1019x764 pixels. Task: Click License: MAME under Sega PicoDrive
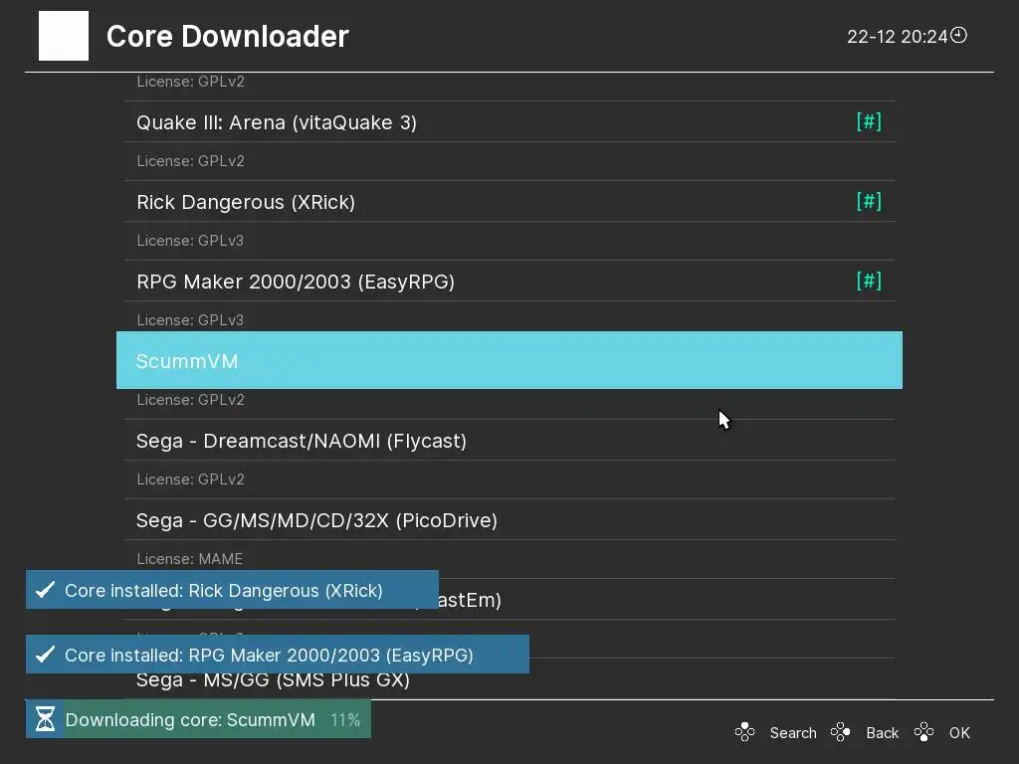[190, 559]
